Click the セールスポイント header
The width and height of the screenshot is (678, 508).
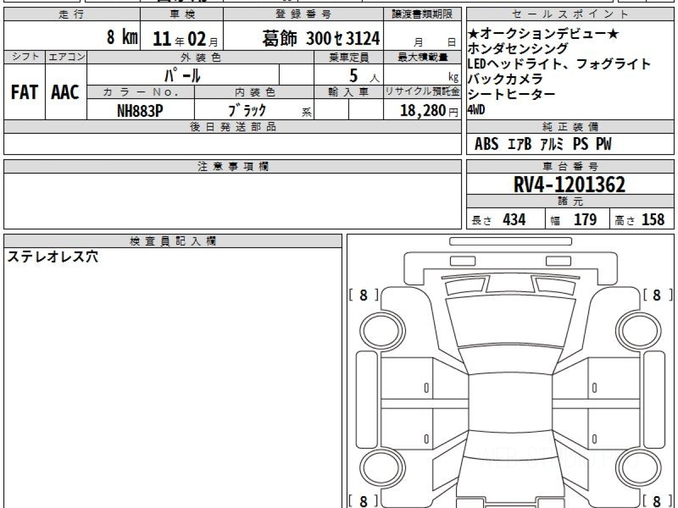[571, 15]
